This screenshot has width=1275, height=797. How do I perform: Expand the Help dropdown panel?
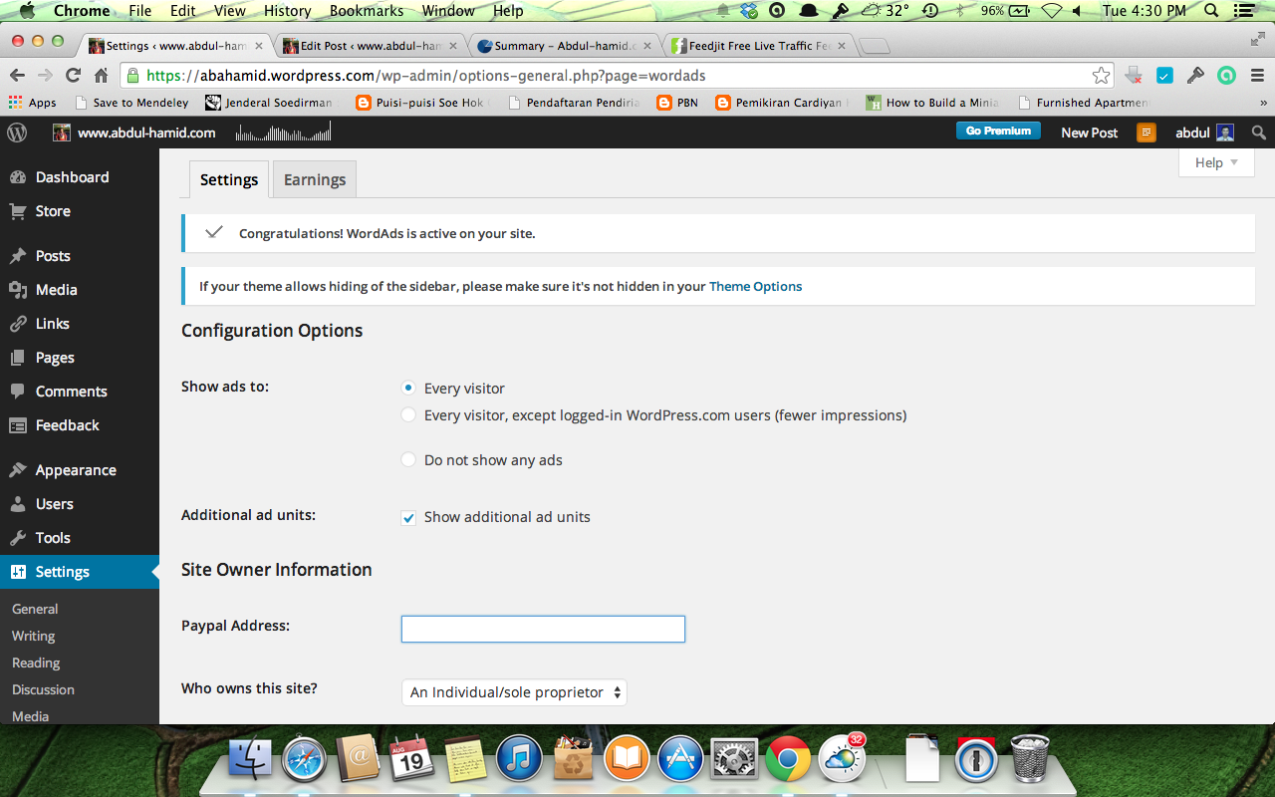click(x=1216, y=162)
